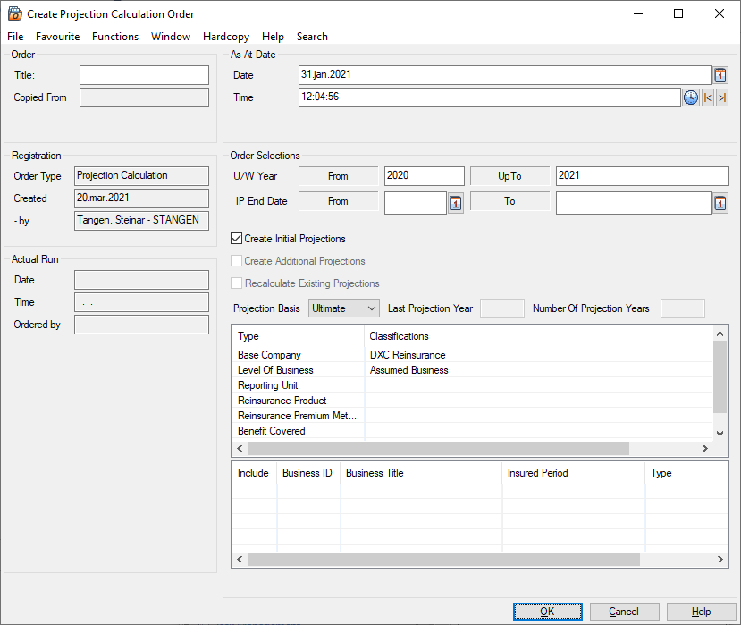Screen dimensions: 741x625
Task: Toggle Recalculate Existing Projections checkbox
Action: [x=237, y=283]
